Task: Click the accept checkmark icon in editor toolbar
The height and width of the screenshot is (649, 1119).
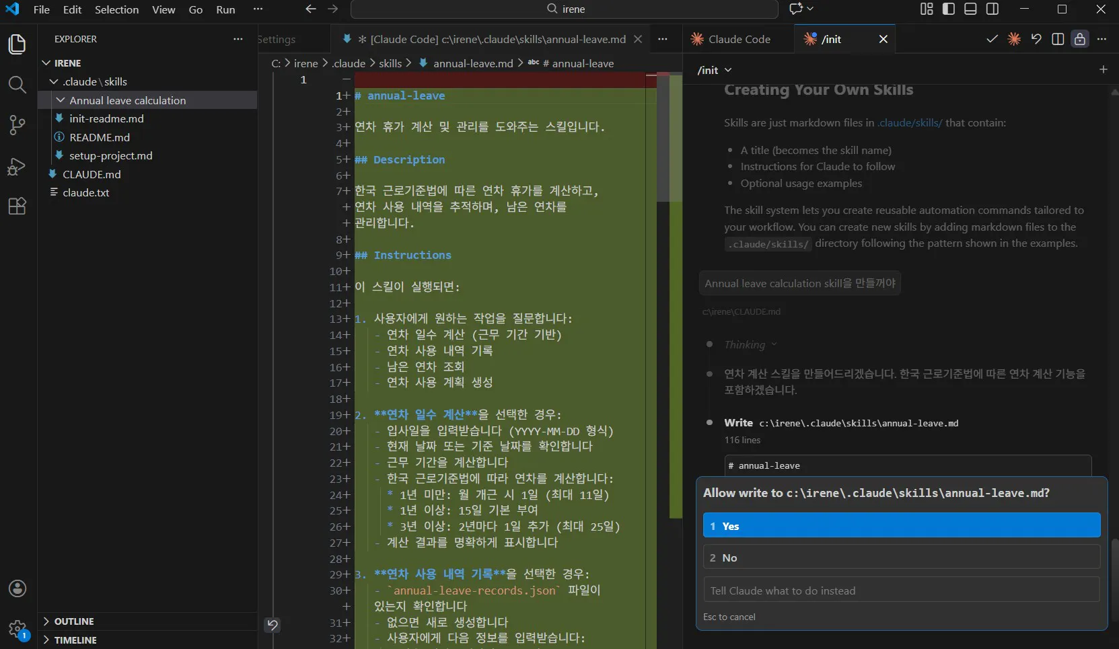Action: pos(991,39)
